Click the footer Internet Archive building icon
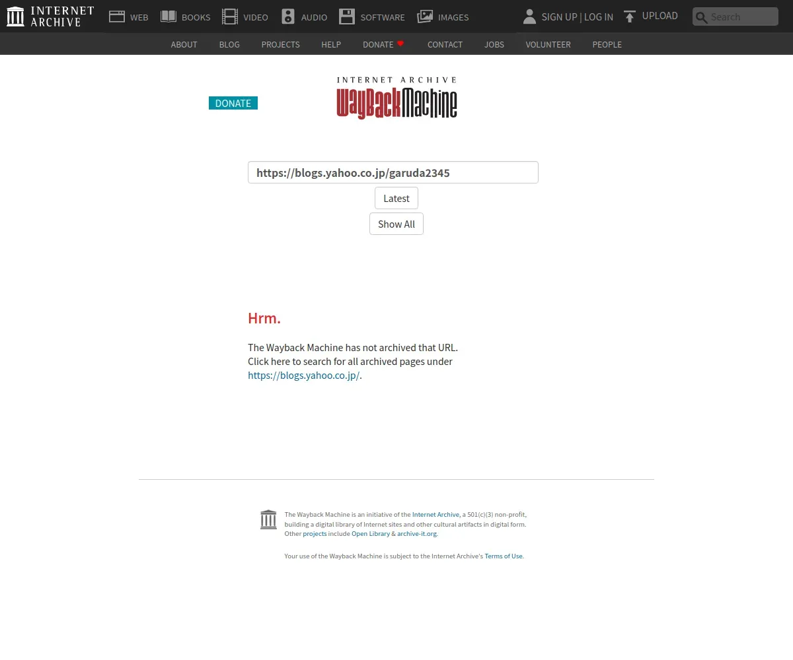This screenshot has height=660, width=793. (x=268, y=519)
